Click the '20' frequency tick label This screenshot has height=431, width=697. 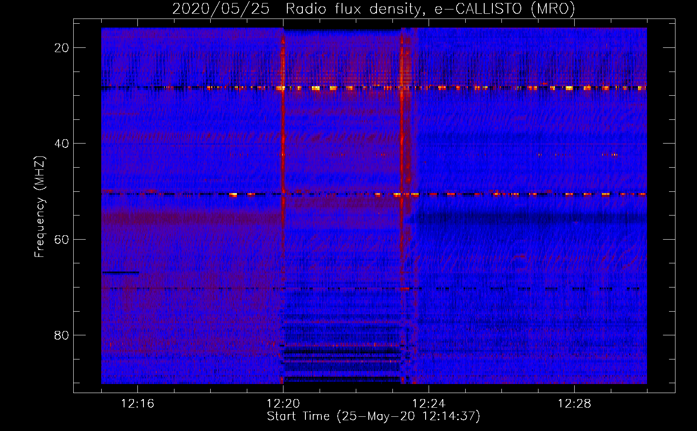62,48
